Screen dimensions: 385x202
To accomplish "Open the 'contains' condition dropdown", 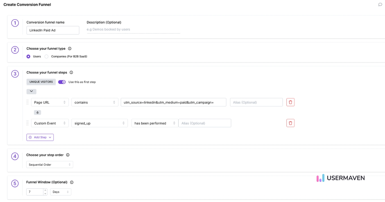I will [95, 102].
